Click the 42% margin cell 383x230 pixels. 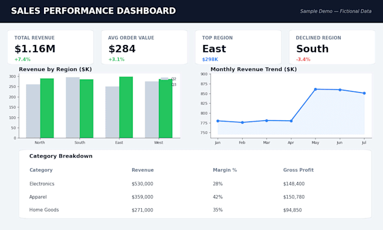click(x=217, y=197)
